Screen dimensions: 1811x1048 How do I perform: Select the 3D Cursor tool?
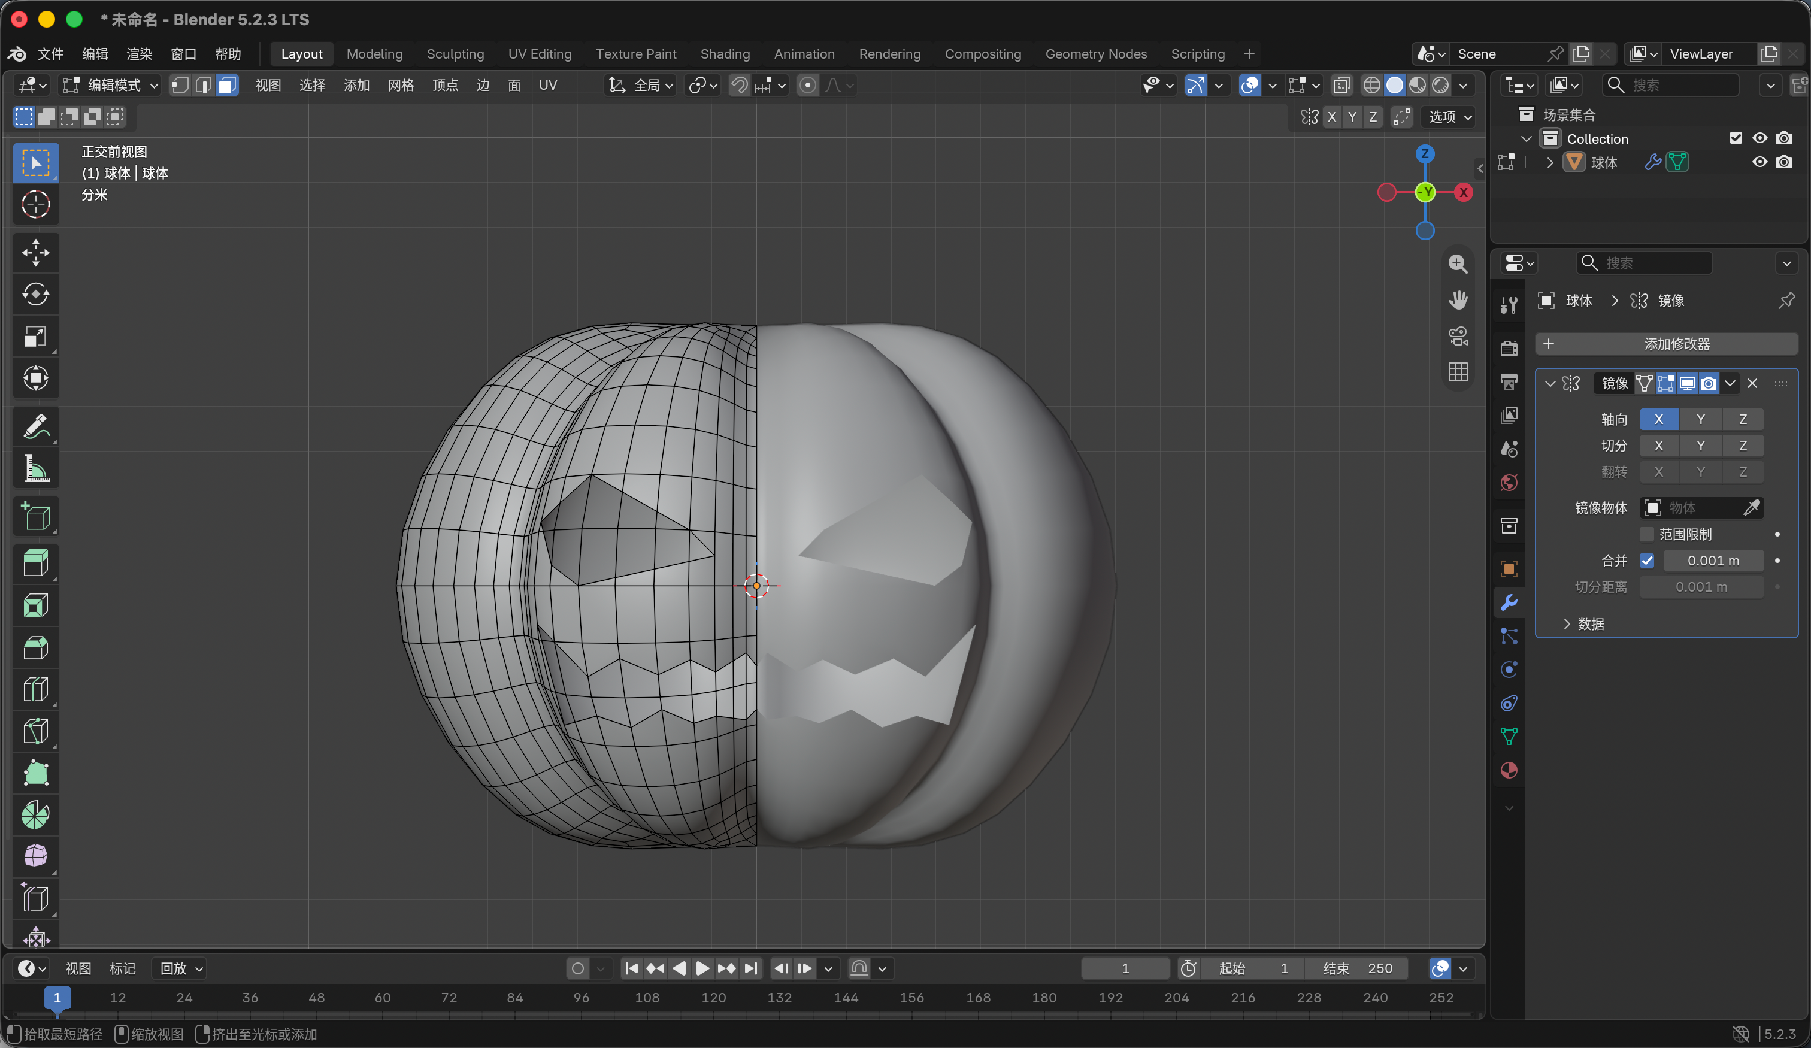click(36, 204)
